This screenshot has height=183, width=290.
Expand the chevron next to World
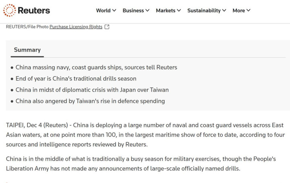coord(114,10)
